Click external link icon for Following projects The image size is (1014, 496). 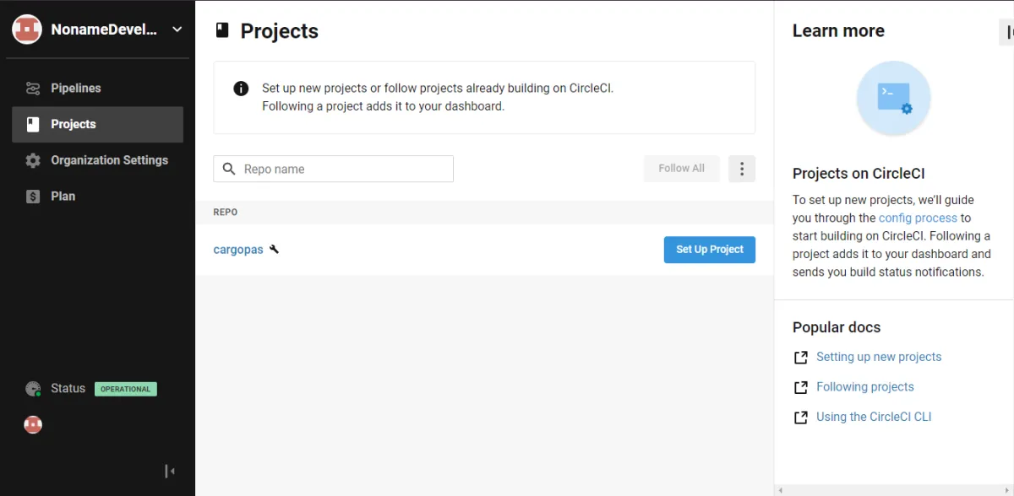[x=801, y=388]
